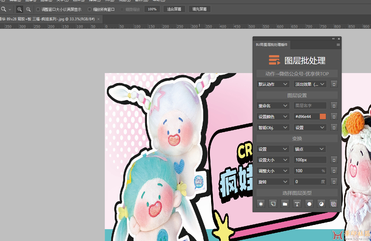Open the orange #d96e44 color swatch

323,117
